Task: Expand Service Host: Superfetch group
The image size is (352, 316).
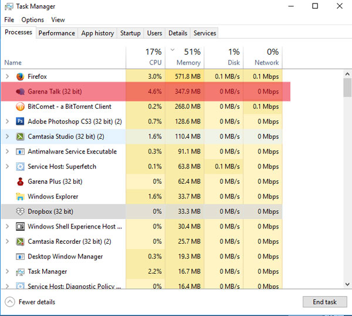Action: point(7,166)
